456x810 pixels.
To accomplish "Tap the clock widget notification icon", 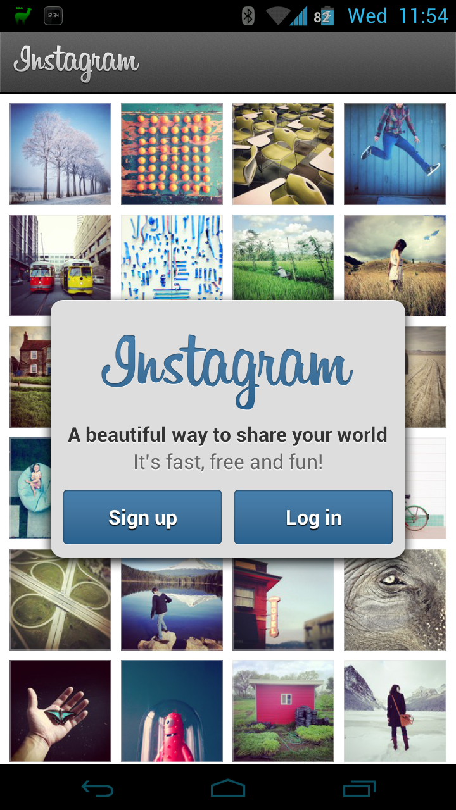I will 53,16.
